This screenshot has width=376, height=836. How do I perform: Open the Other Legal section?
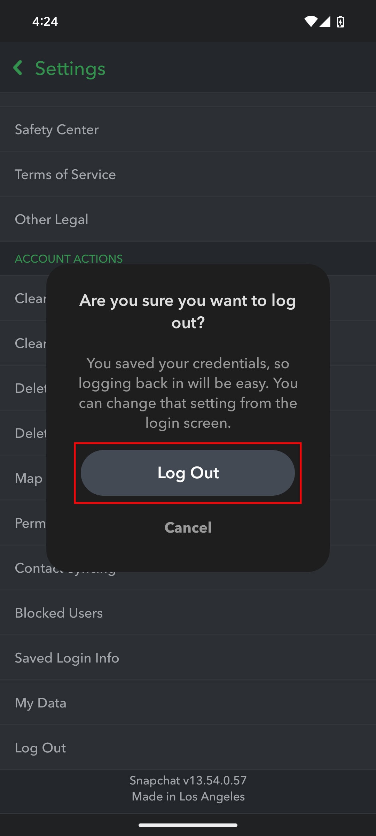[51, 219]
